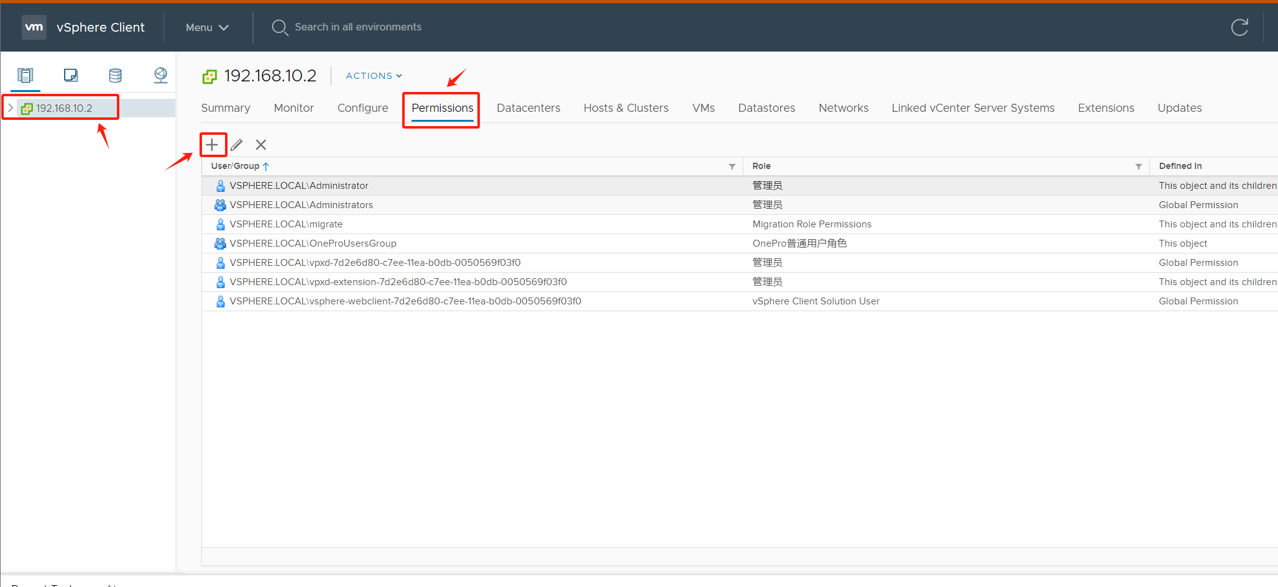
Task: Switch to the VMs tab
Action: click(704, 108)
